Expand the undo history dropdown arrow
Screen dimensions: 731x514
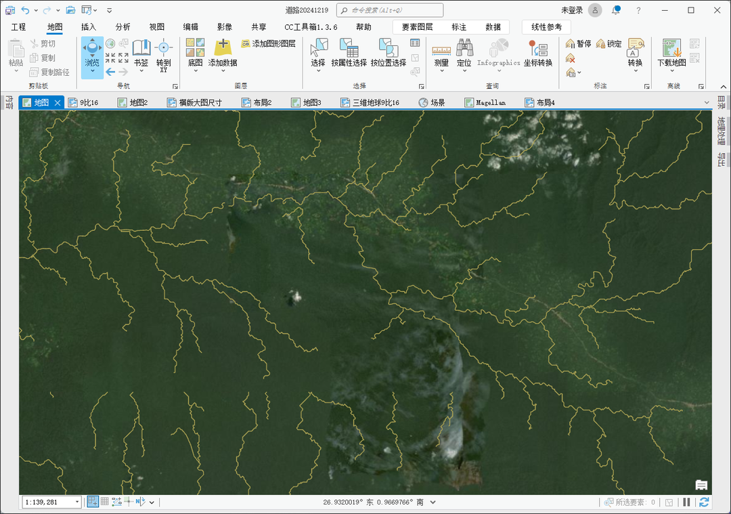[36, 10]
